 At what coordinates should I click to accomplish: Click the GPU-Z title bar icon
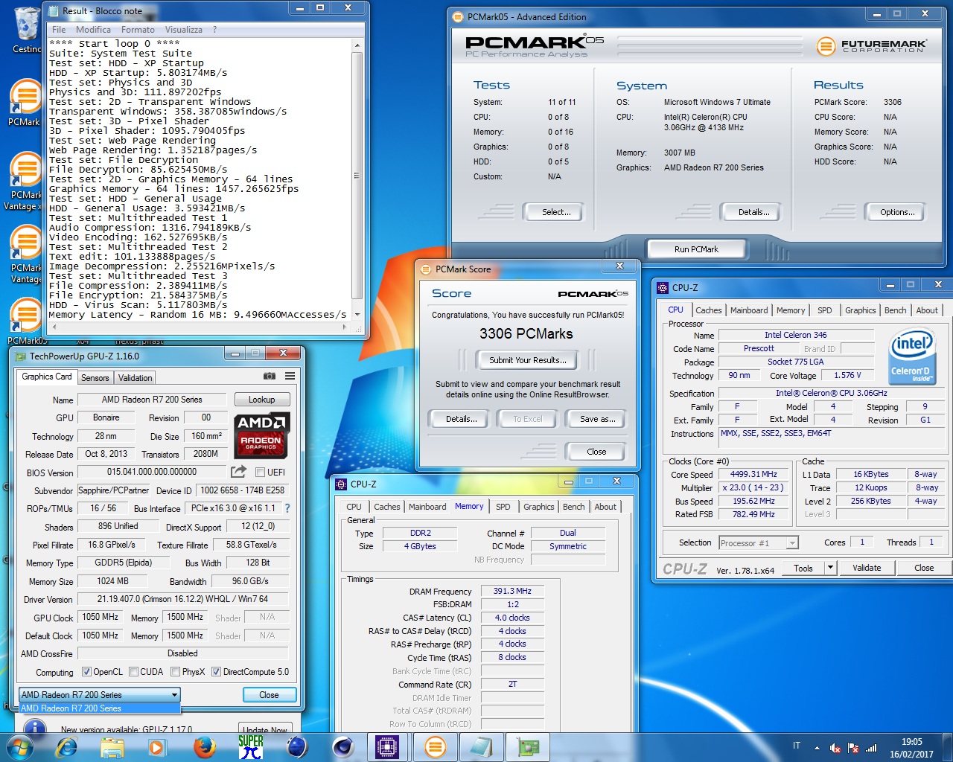20,356
